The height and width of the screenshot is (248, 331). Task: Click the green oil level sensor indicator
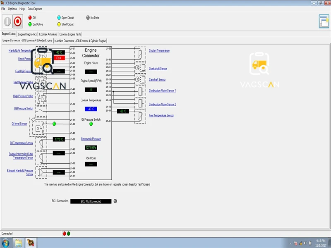coord(54,124)
